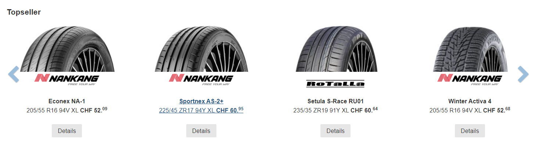Open Details for Winter Activa 4
539x152 pixels.
click(470, 131)
